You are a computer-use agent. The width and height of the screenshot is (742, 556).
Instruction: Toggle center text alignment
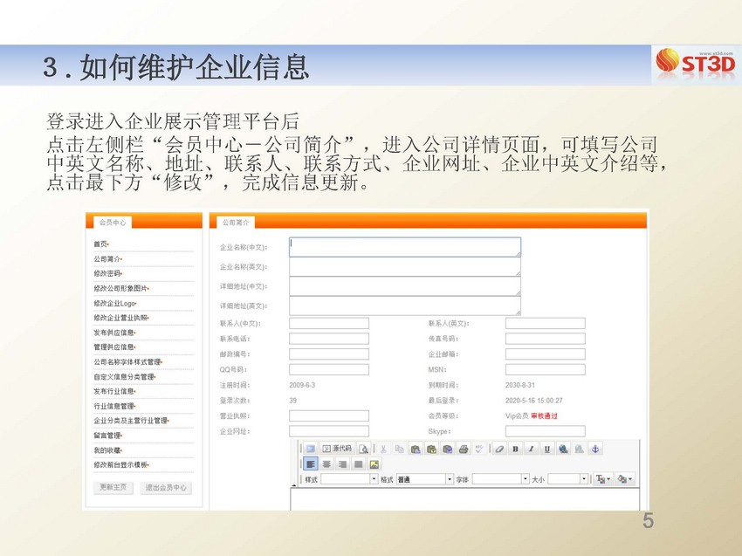pyautogui.click(x=326, y=464)
